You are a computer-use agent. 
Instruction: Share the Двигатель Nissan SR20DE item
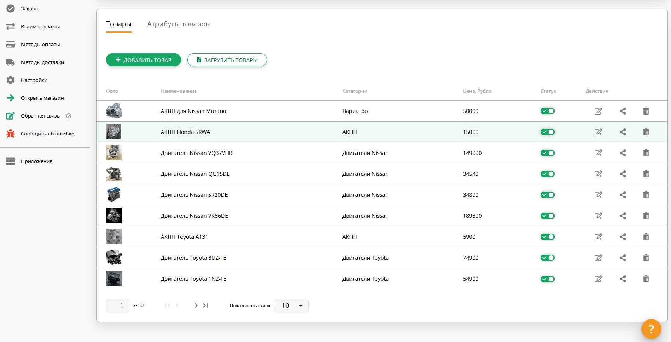(x=622, y=195)
